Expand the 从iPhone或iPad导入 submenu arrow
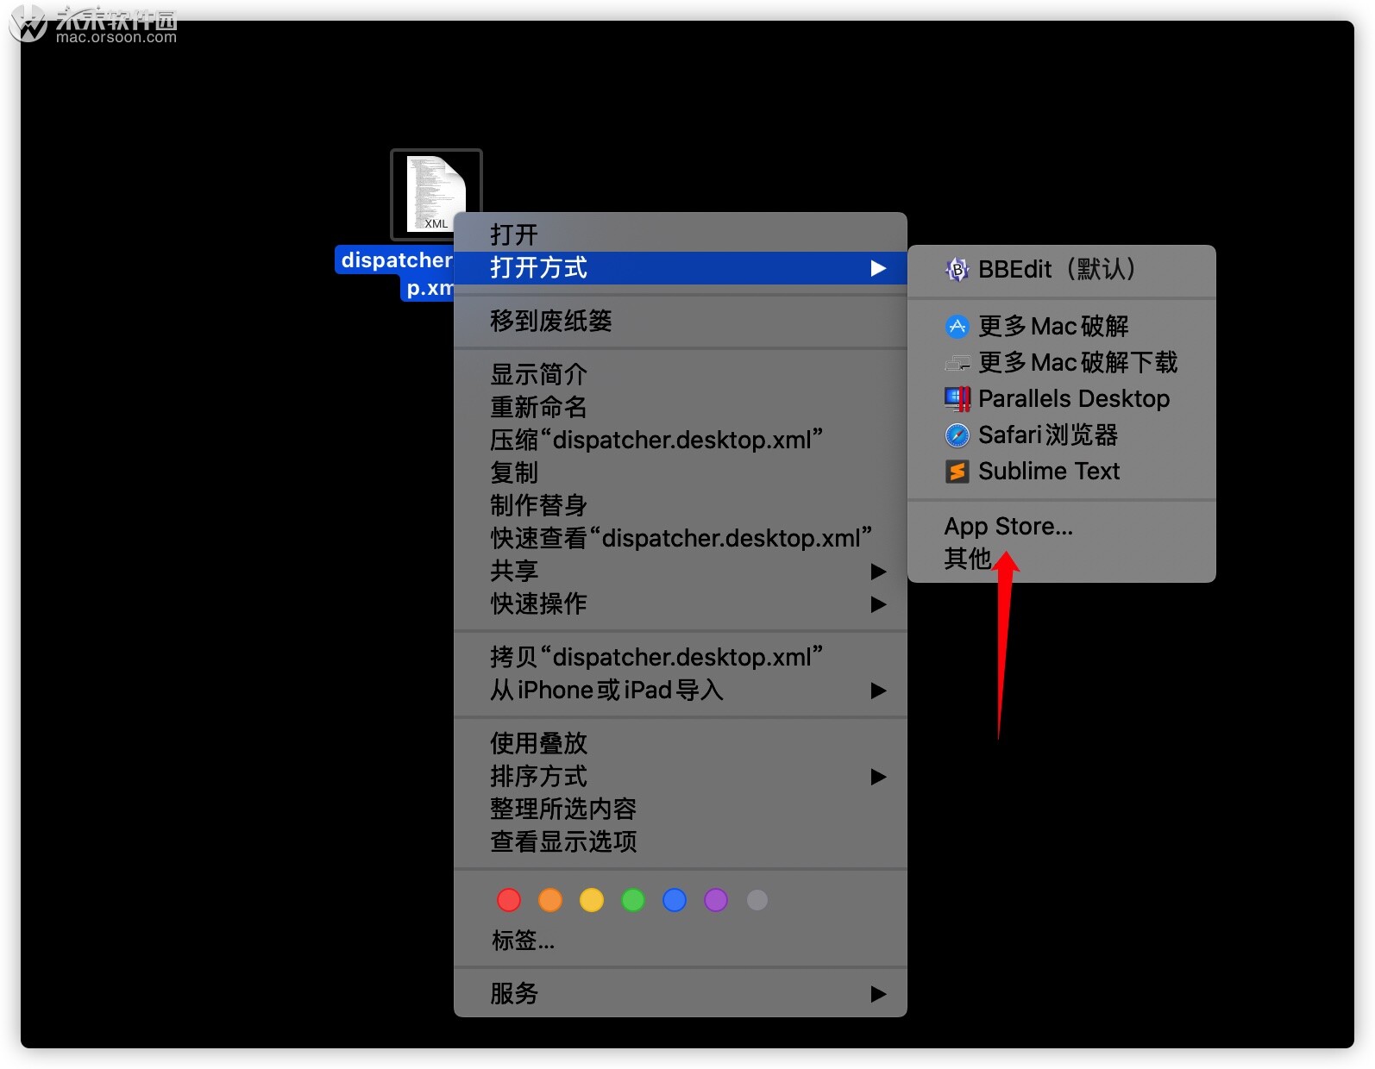Image resolution: width=1375 pixels, height=1069 pixels. coord(878,691)
